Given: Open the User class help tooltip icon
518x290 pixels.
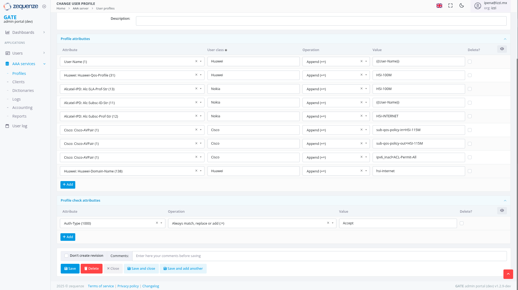Looking at the screenshot, I should click(226, 50).
